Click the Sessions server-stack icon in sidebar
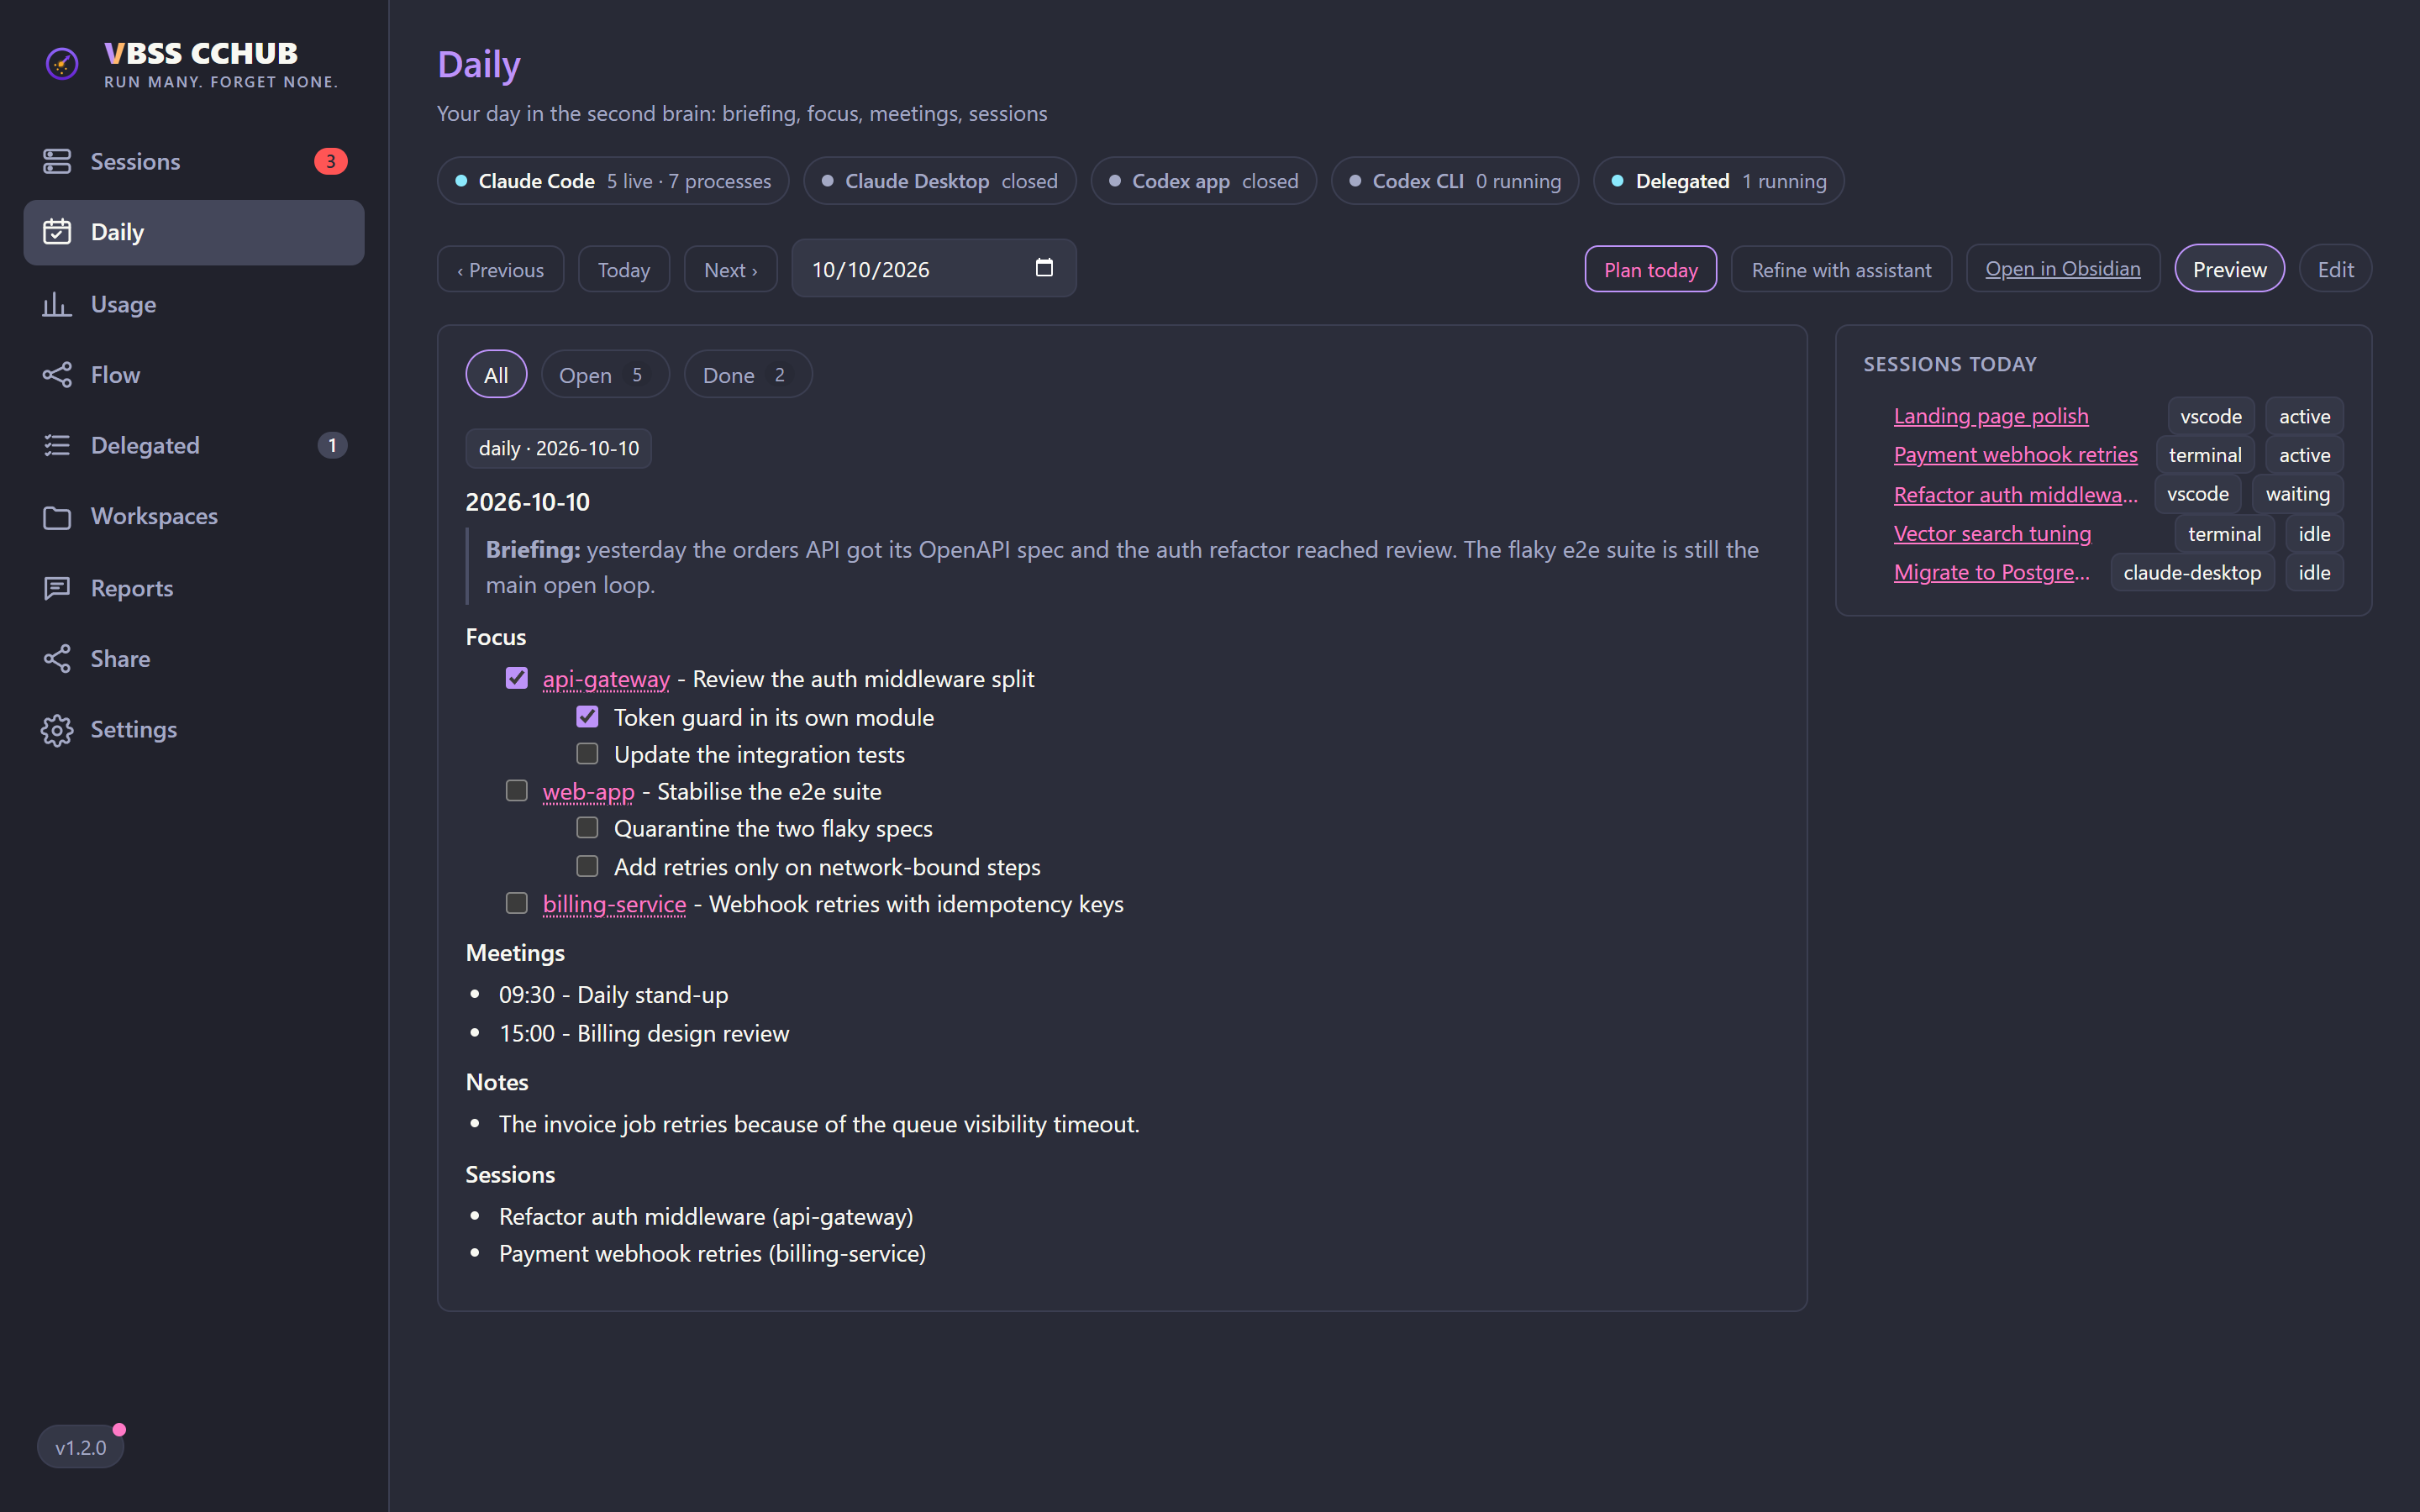The image size is (2420, 1512). (57, 161)
